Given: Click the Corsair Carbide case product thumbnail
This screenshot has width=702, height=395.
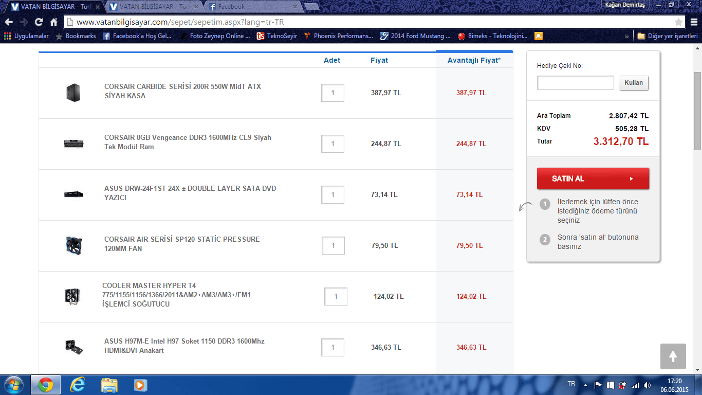Looking at the screenshot, I should pyautogui.click(x=73, y=93).
